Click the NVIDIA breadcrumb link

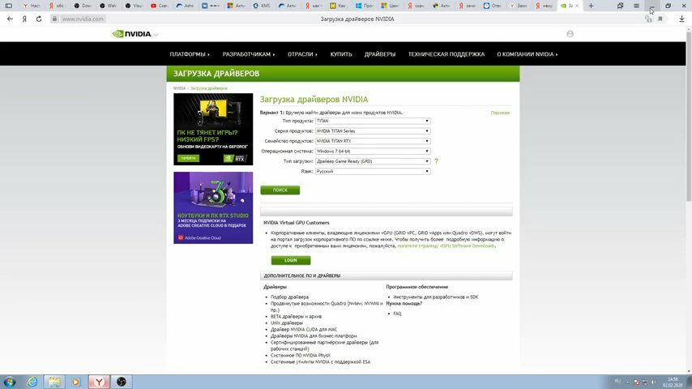tap(179, 88)
